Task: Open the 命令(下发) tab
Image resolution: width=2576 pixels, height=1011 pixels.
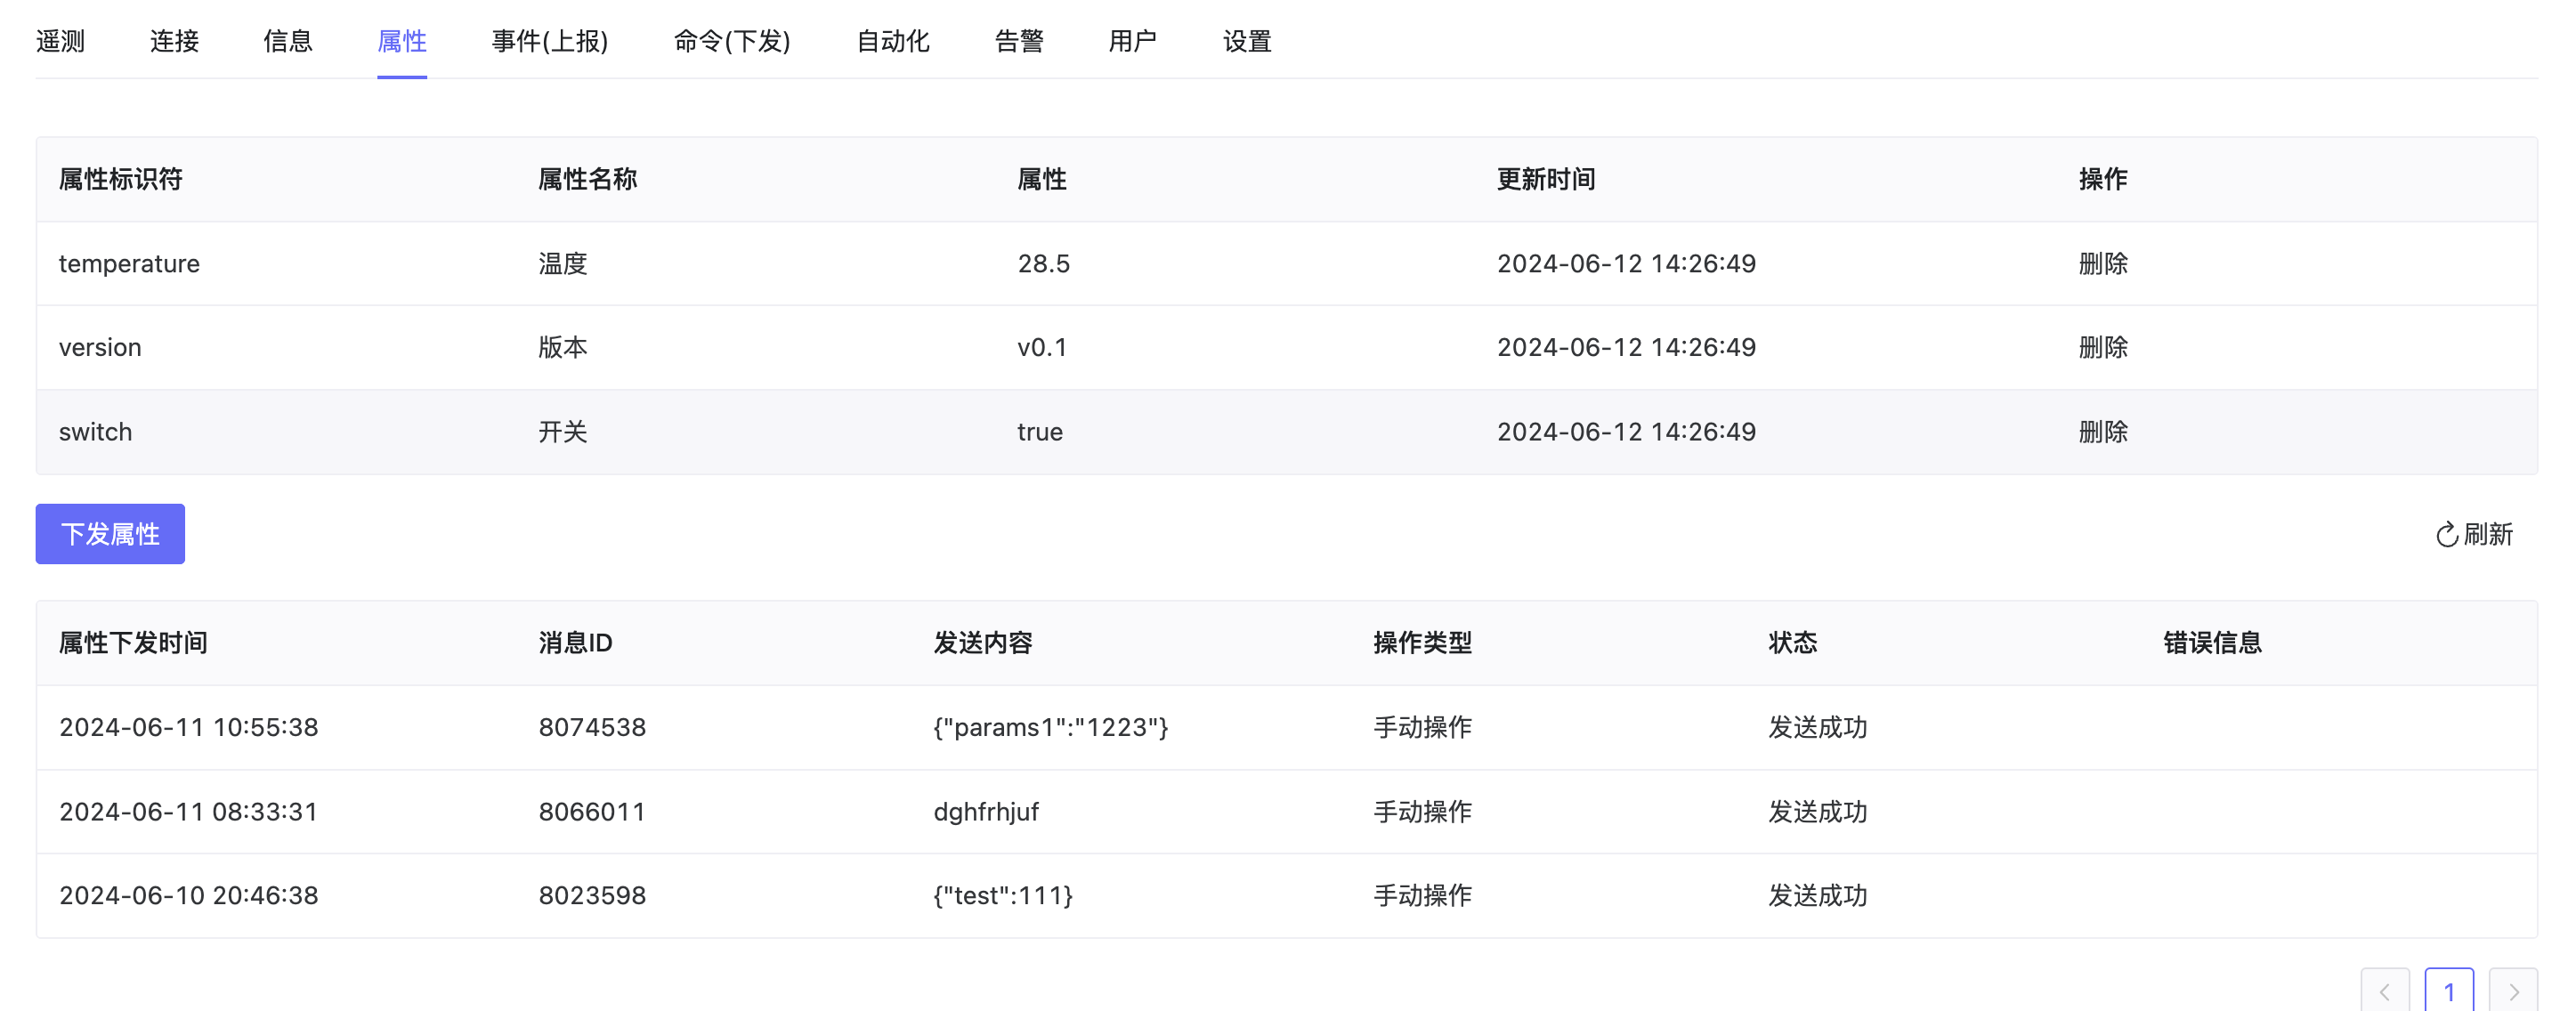Action: pos(732,41)
